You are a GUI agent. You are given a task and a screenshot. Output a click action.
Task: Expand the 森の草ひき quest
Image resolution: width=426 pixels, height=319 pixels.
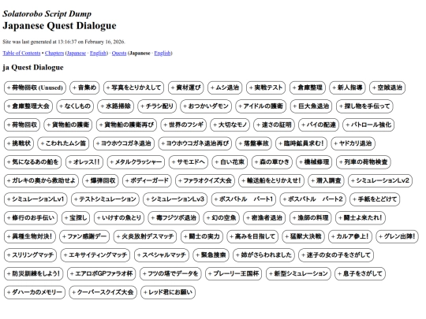(272, 162)
